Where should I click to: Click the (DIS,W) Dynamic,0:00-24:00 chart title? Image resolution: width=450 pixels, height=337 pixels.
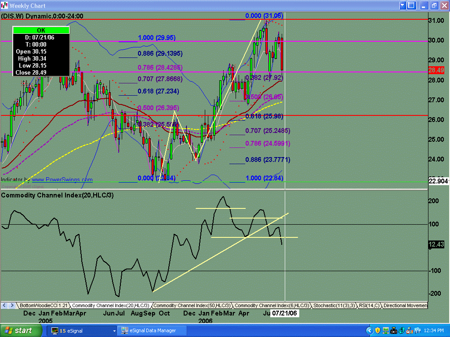tap(42, 16)
